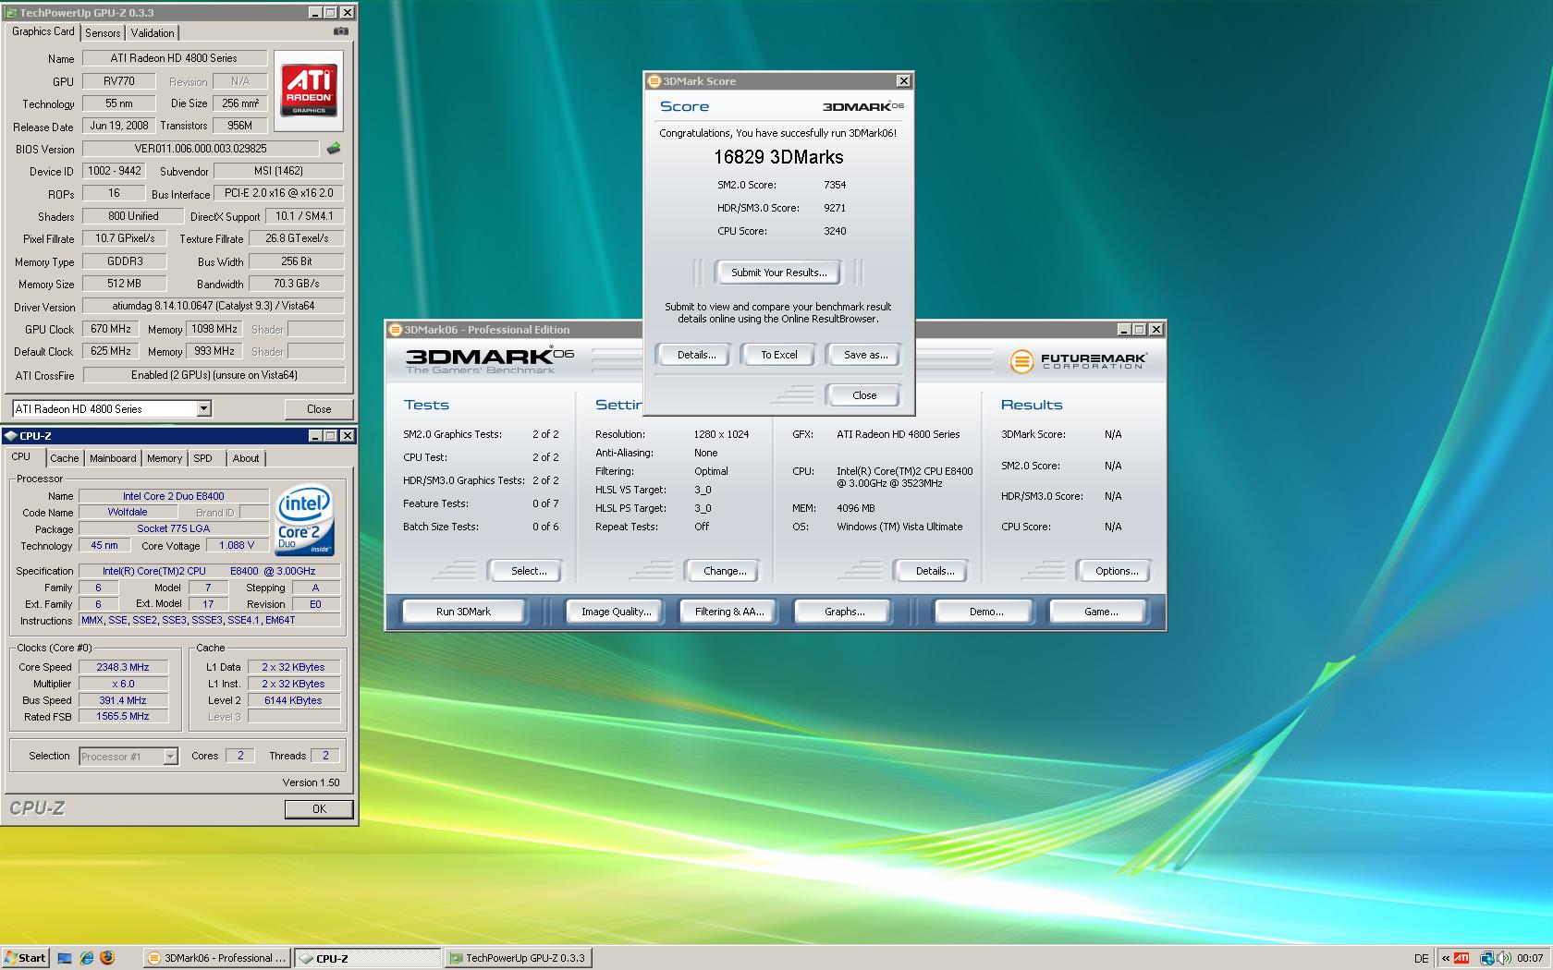Open the Cache tab in CPU-Z

(x=64, y=458)
